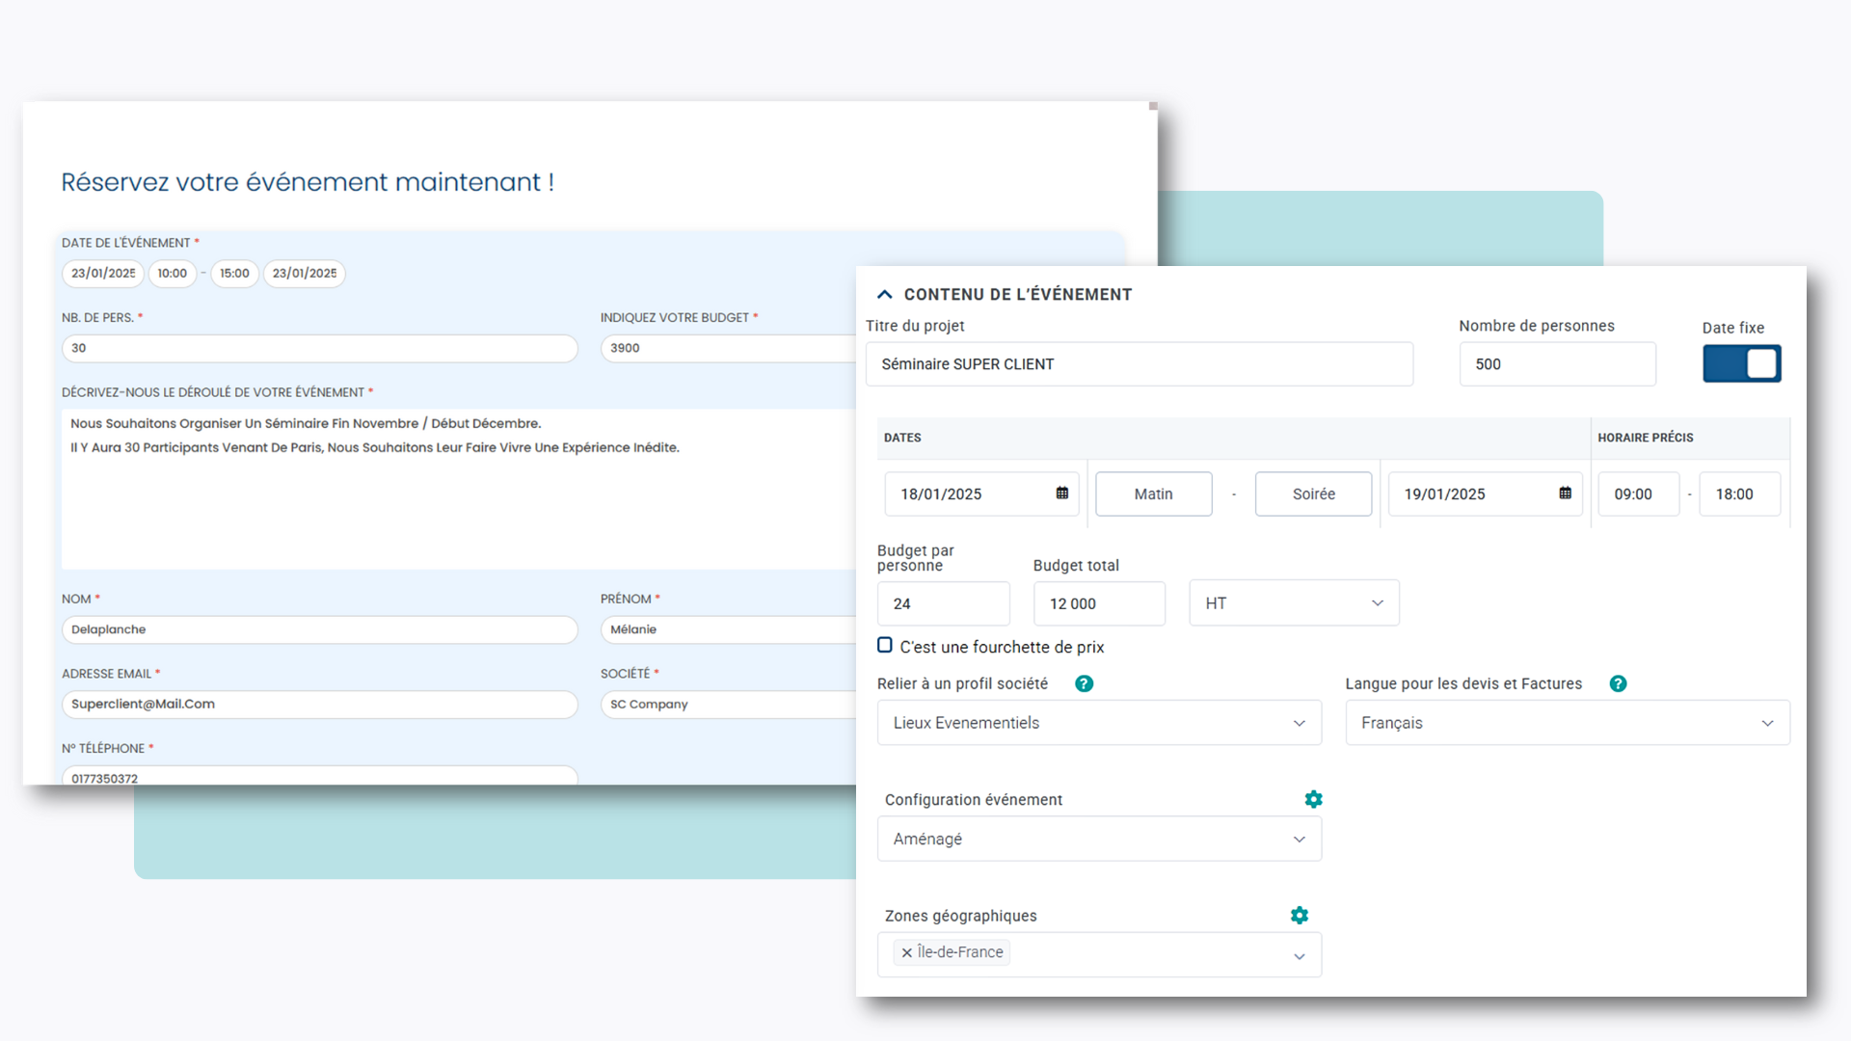Click help icon beside Relier à un profil société

tap(1085, 683)
